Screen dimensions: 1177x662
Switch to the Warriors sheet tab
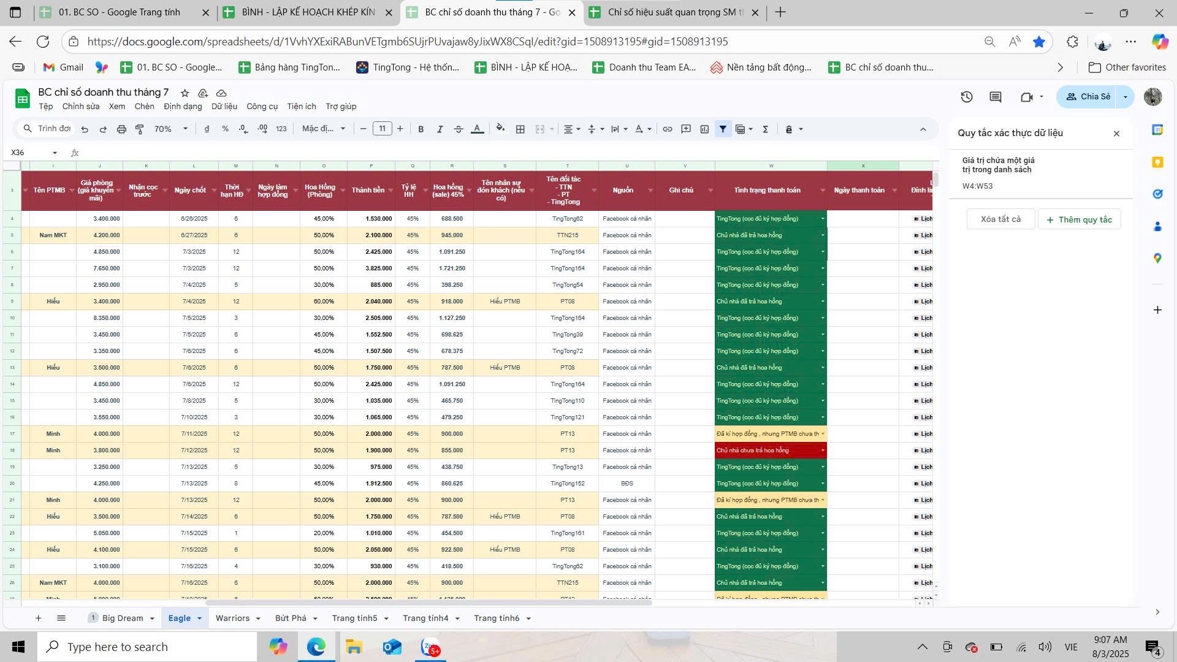[232, 618]
